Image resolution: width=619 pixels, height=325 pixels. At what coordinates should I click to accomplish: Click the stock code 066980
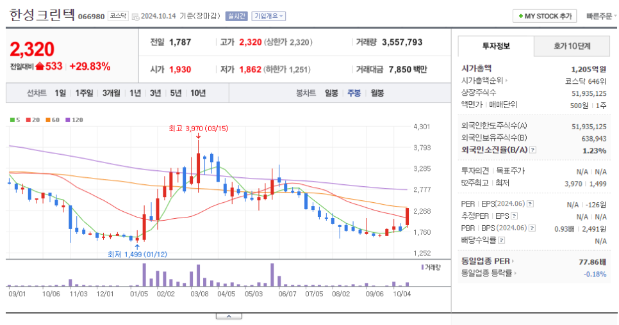pyautogui.click(x=91, y=17)
